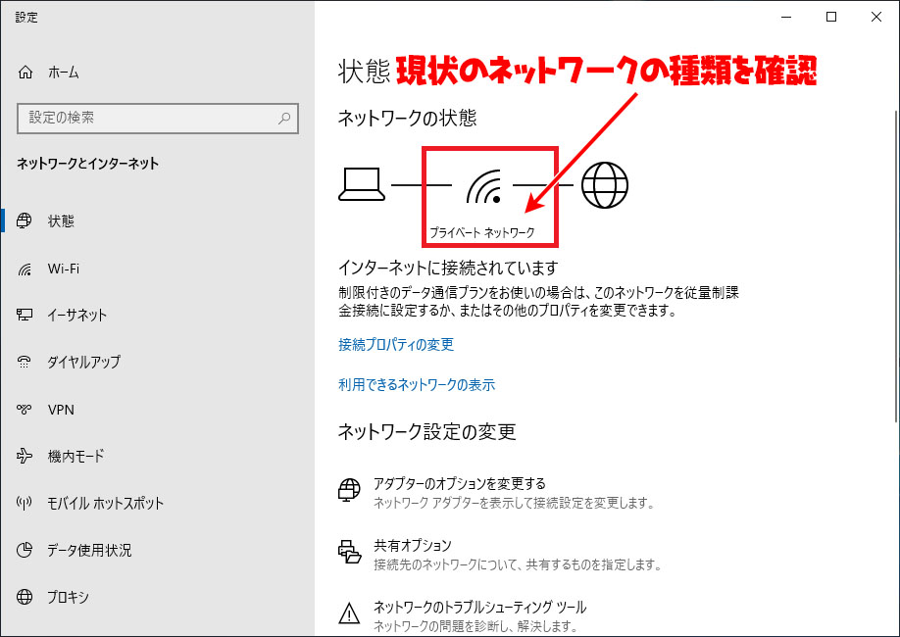Select データ使用状況 in sidebar

157,550
